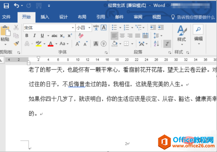Expand highlight color options arrow
The width and height of the screenshot is (217, 152).
[44, 44]
